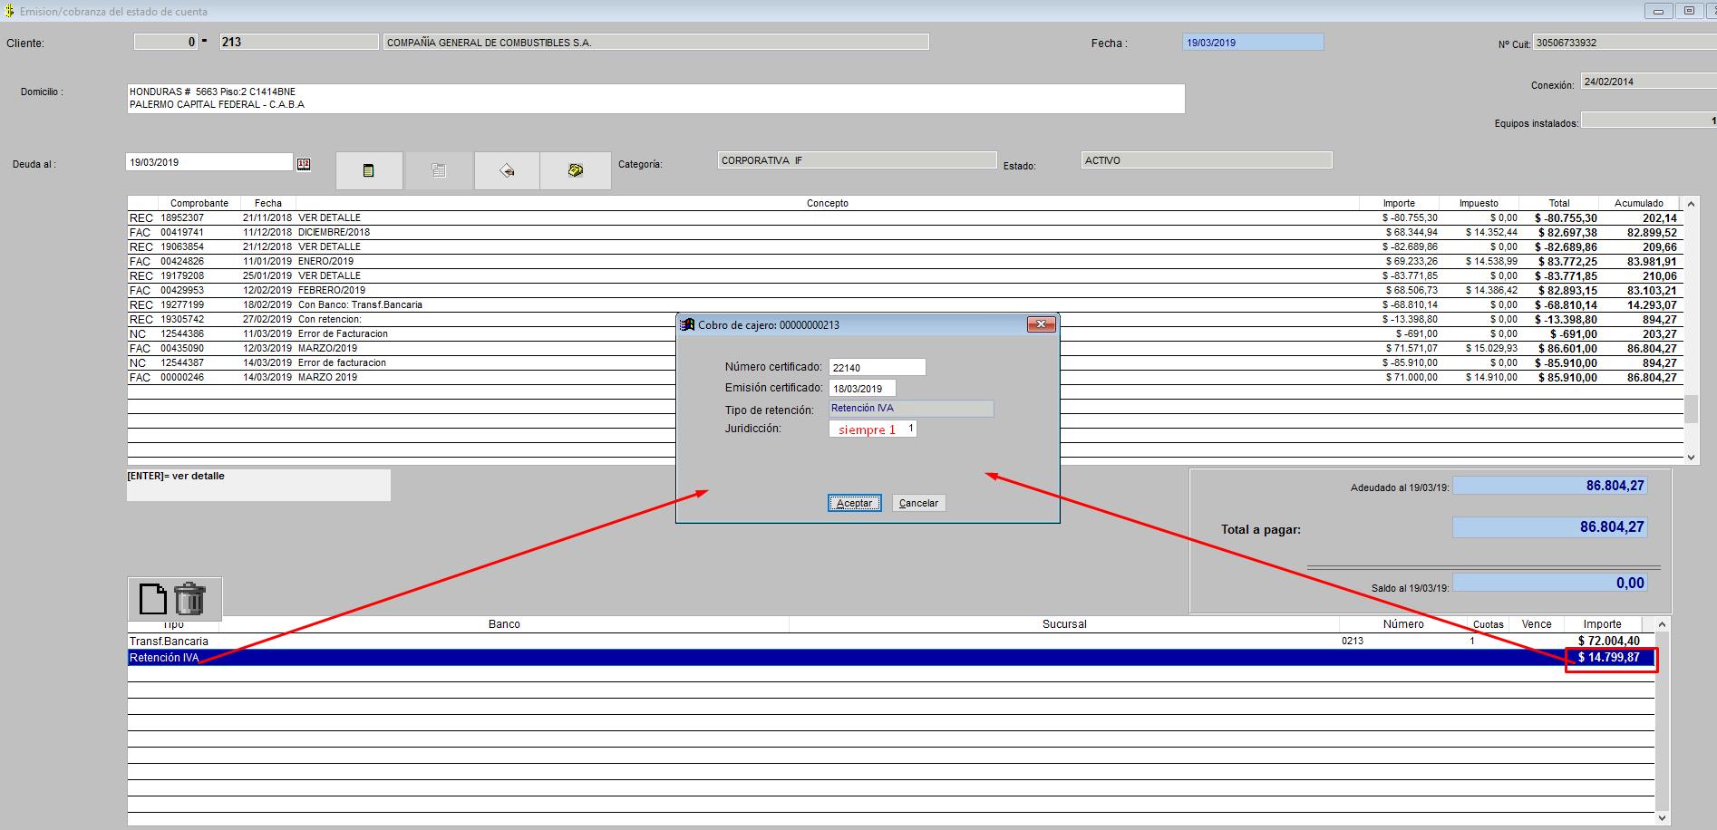Close the Cobro de cajero dialog
The height and width of the screenshot is (830, 1717).
click(1041, 324)
